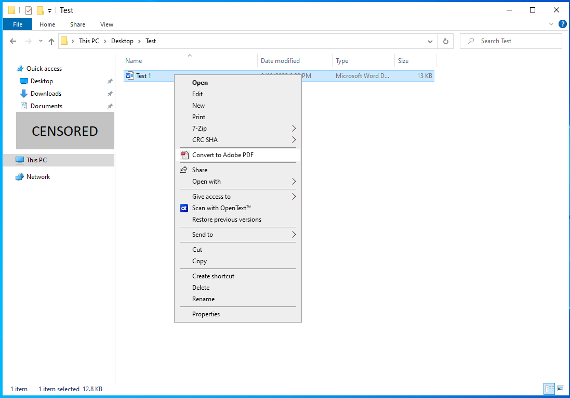Open Downloads in Quick access
The image size is (570, 398).
(x=46, y=94)
